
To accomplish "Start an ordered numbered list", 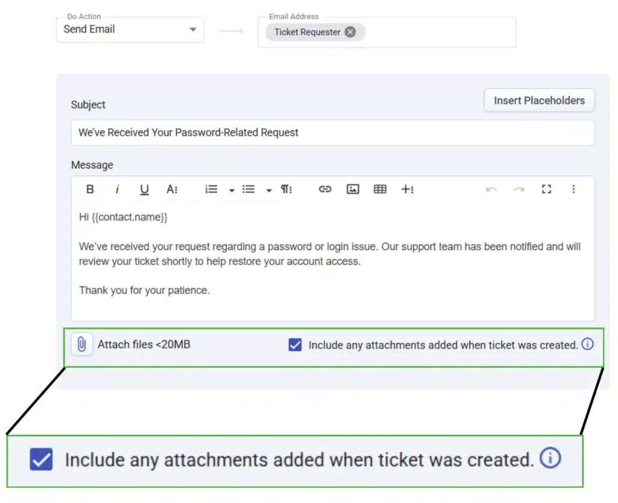I will click(x=211, y=190).
